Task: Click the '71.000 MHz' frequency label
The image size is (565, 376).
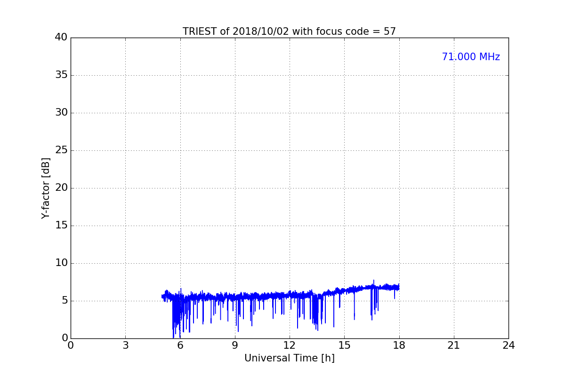Action: (x=471, y=57)
